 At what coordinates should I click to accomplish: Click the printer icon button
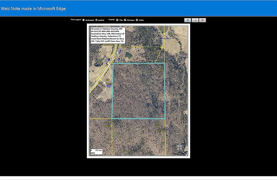pos(195,20)
